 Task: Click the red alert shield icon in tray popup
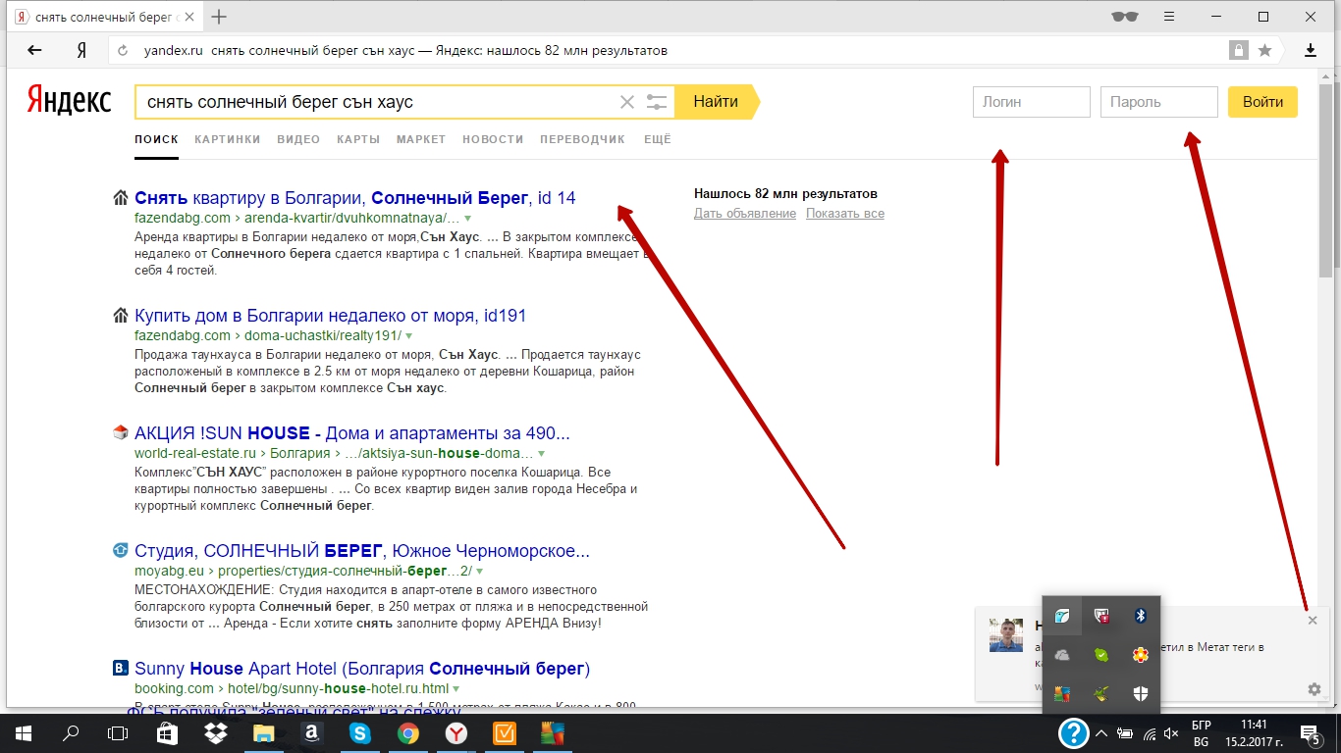[1101, 616]
